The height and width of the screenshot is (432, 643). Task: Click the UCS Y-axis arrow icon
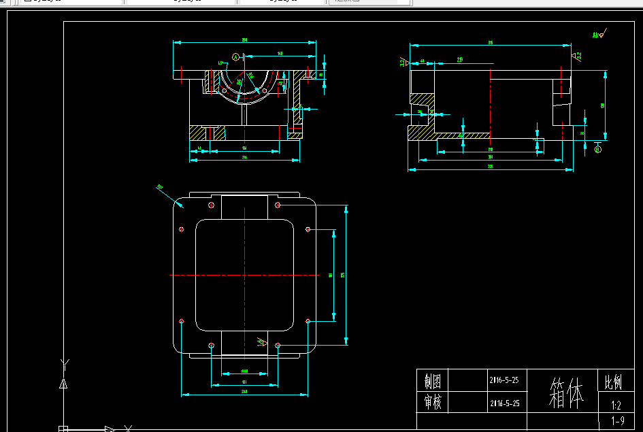tap(63, 384)
